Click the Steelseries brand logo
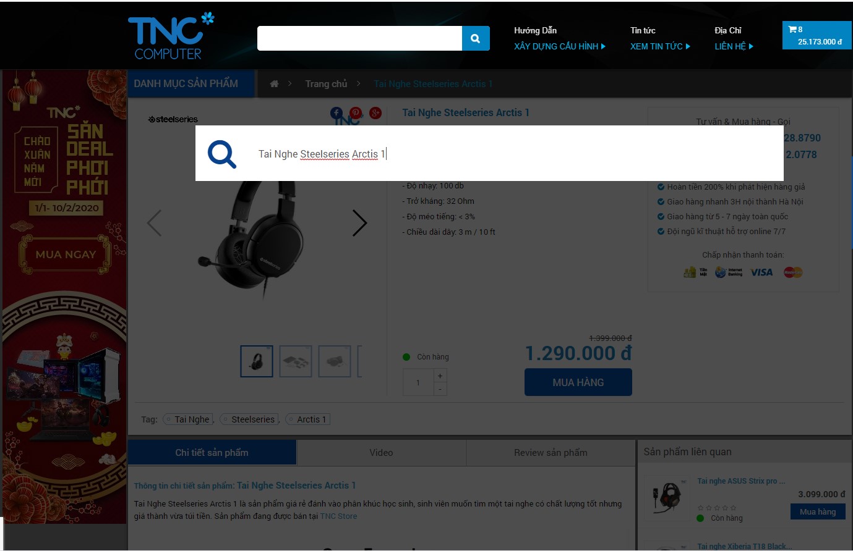853x551 pixels. [x=173, y=119]
